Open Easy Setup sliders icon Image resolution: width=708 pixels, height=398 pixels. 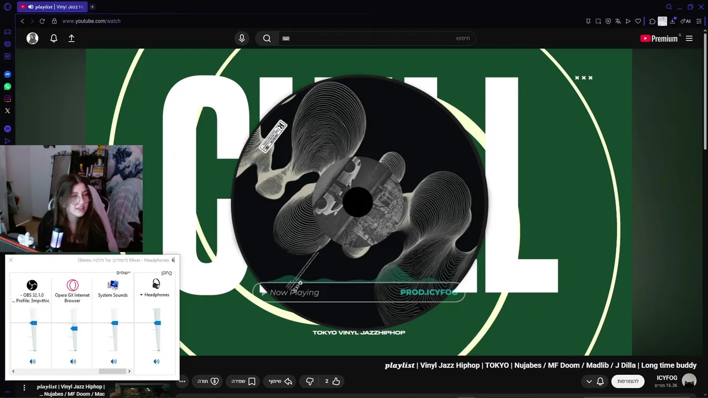click(700, 21)
